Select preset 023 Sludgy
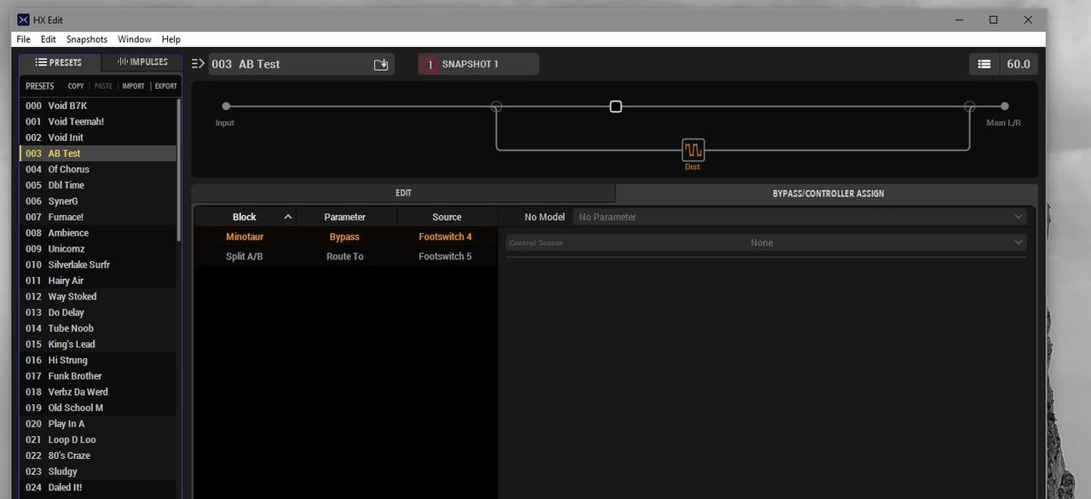1091x499 pixels. tap(98, 472)
